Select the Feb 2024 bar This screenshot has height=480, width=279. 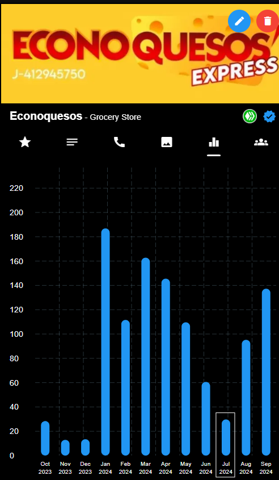pyautogui.click(x=125, y=388)
